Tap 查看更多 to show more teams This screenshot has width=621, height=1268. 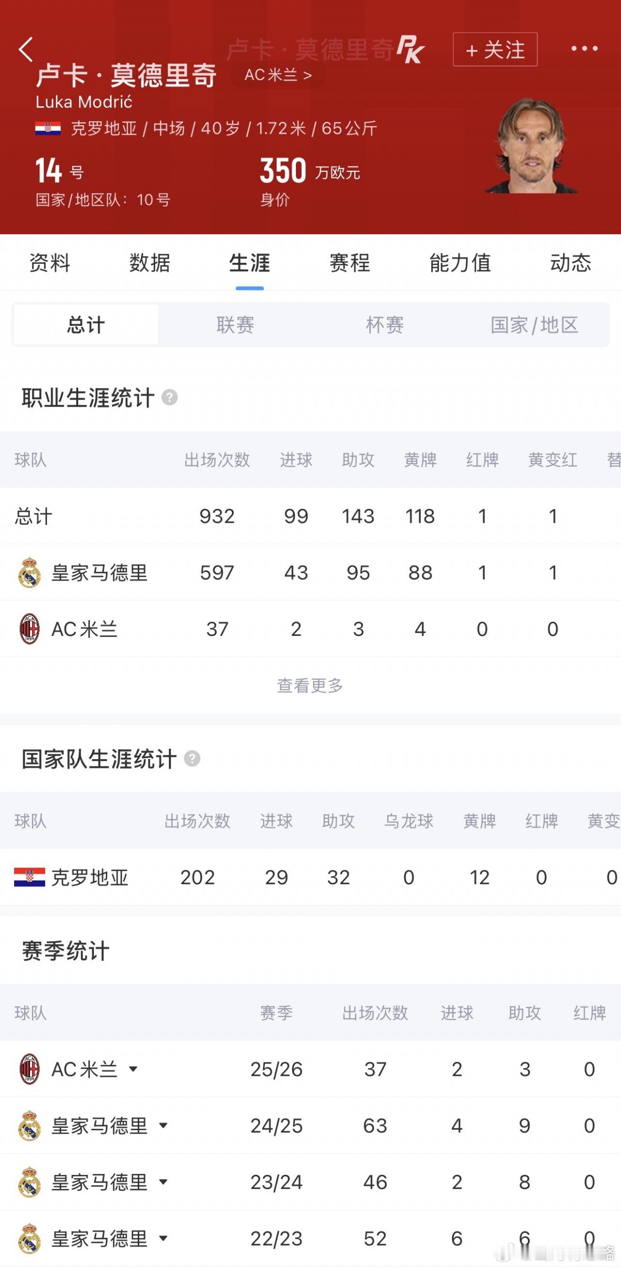click(x=310, y=685)
